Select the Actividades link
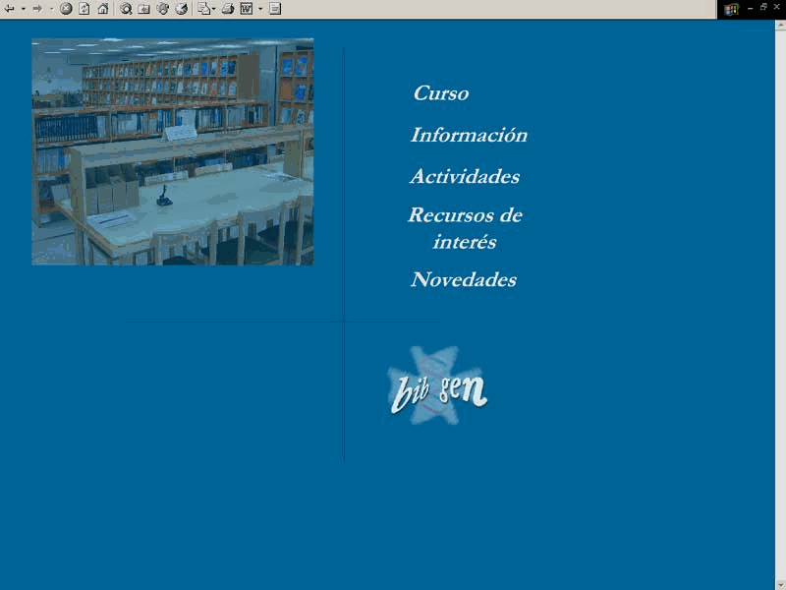This screenshot has width=786, height=590. tap(464, 177)
